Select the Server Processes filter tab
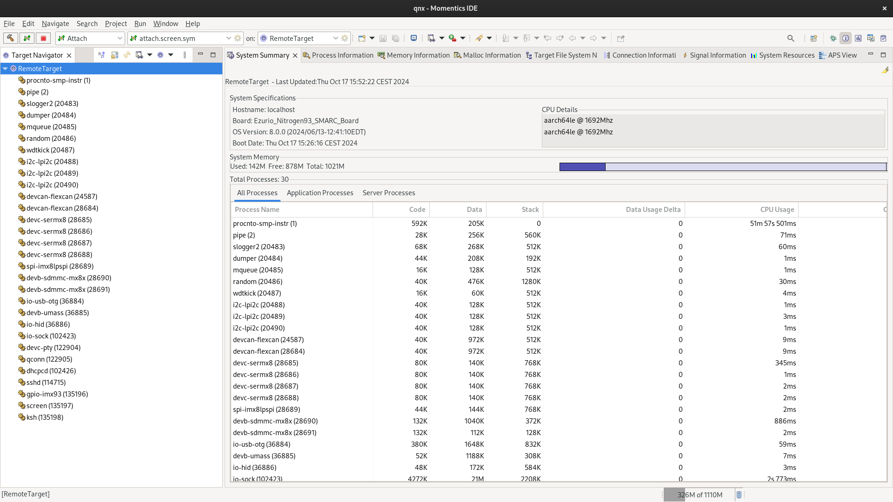 388,193
